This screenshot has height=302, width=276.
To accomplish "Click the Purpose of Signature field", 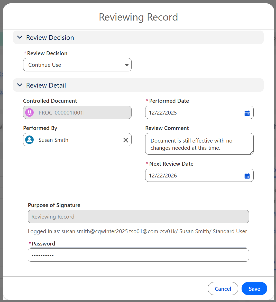I will tap(138, 217).
